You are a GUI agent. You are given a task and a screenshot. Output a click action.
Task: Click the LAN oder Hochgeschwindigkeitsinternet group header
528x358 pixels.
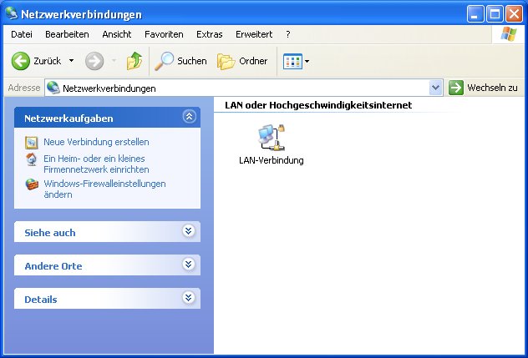[x=318, y=105]
